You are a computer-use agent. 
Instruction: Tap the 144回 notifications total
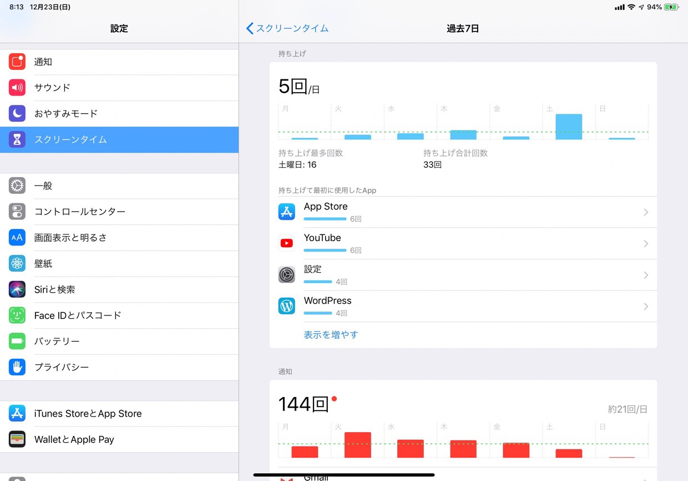[304, 404]
